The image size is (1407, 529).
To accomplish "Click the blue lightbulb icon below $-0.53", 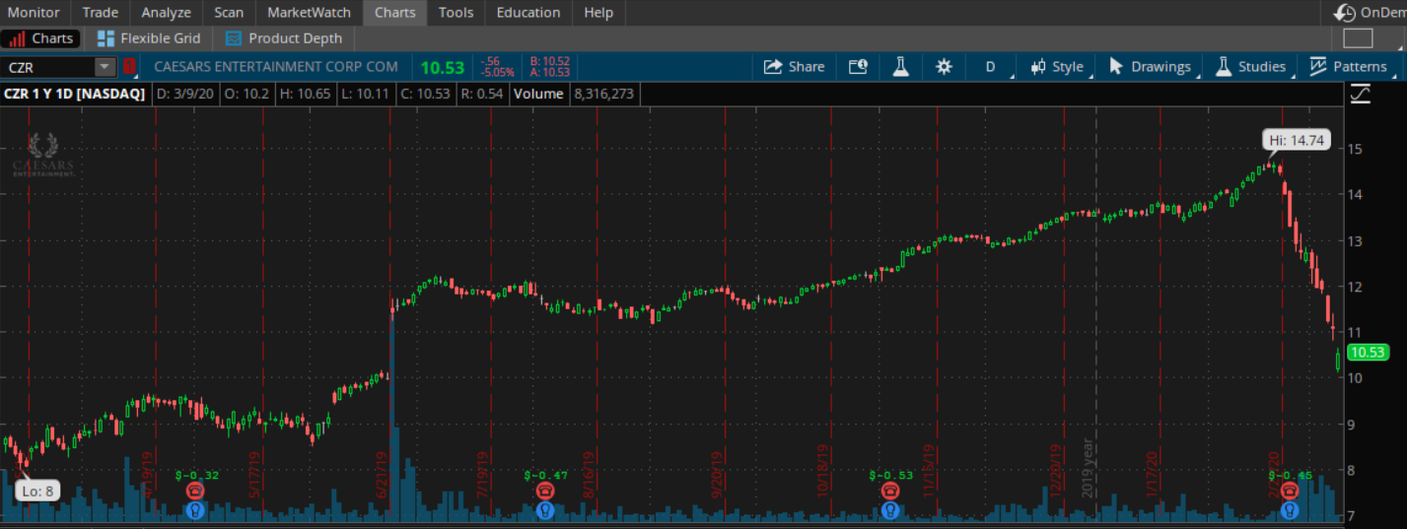I will pos(890,510).
